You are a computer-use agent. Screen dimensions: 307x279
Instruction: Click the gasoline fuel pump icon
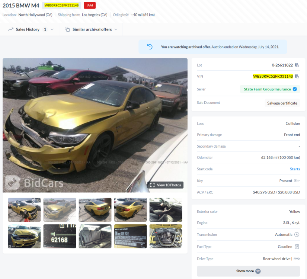(x=297, y=247)
